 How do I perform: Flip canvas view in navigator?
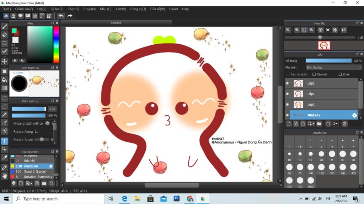(344, 30)
